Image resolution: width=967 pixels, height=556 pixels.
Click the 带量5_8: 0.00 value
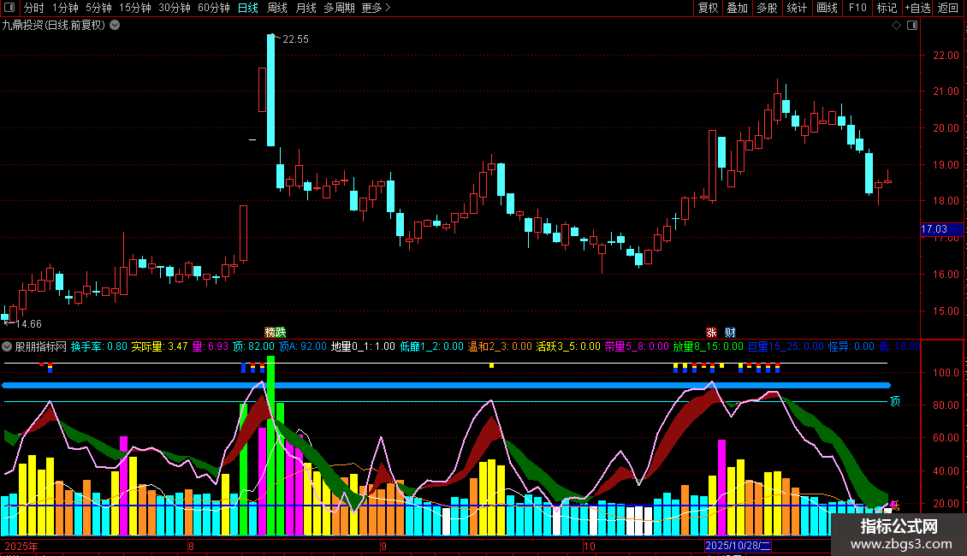point(637,346)
